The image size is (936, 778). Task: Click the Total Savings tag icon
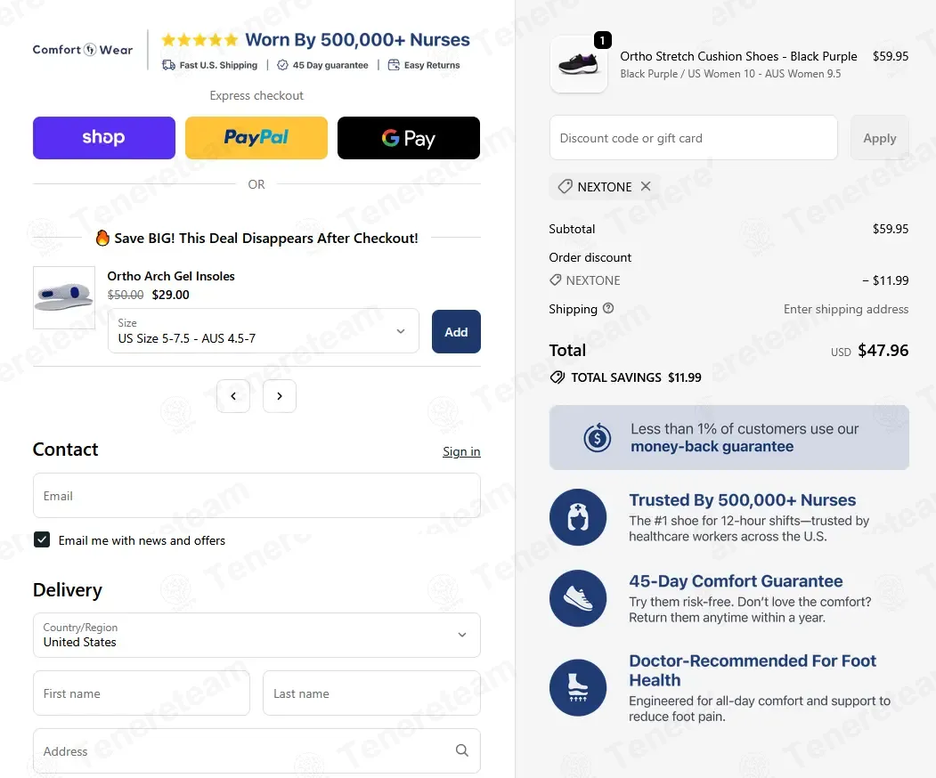click(x=557, y=377)
